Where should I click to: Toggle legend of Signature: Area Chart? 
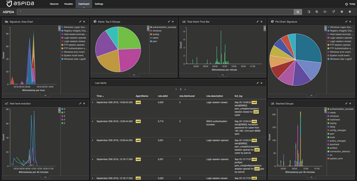point(59,28)
